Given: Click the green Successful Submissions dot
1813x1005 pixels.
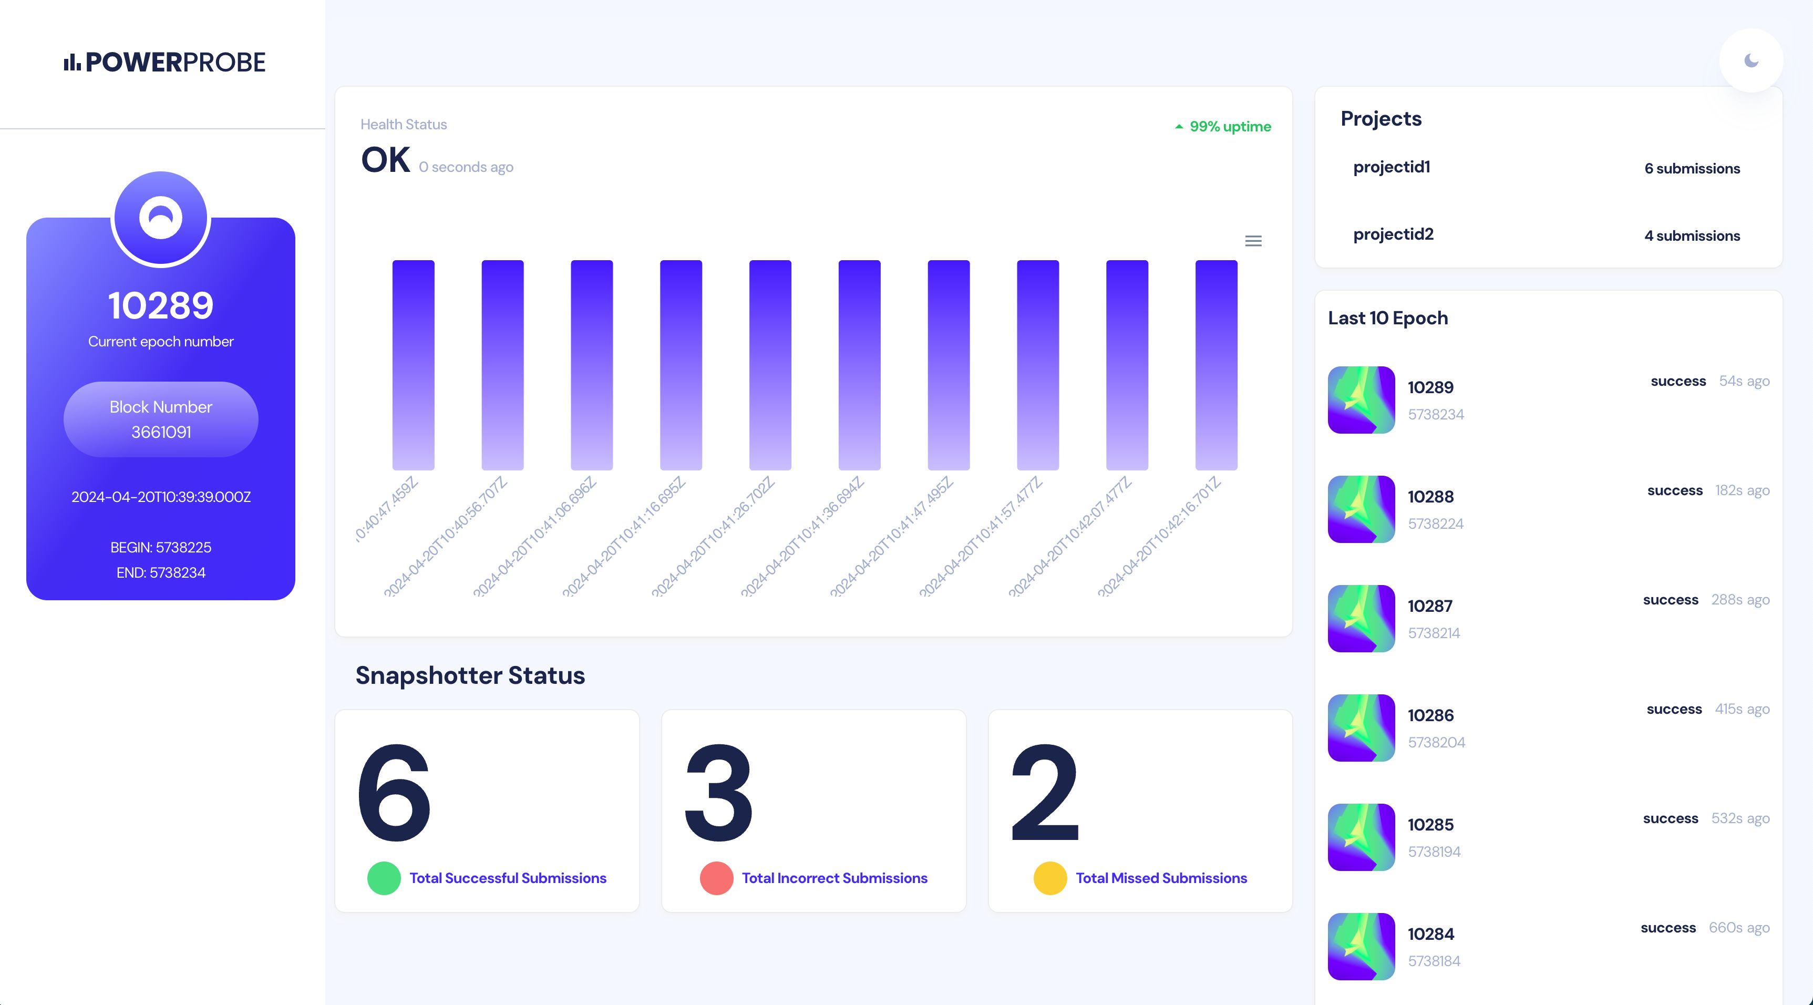Looking at the screenshot, I should tap(384, 878).
